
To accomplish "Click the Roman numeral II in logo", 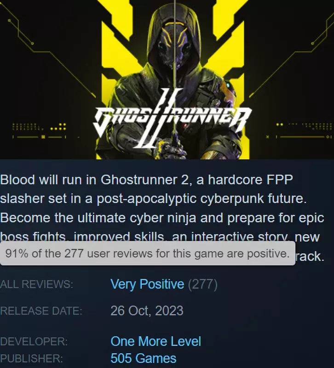I will point(161,117).
